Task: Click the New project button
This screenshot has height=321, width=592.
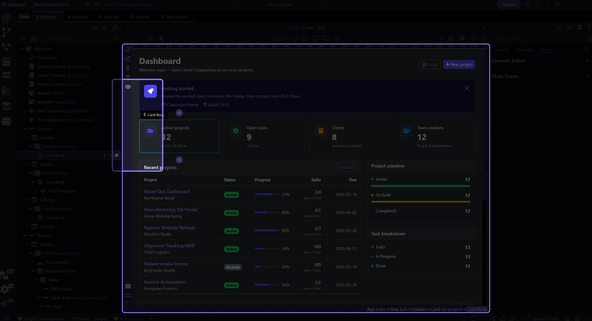Action: click(x=459, y=64)
